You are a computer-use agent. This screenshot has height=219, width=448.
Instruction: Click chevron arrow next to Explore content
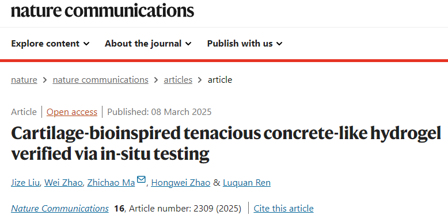86,44
